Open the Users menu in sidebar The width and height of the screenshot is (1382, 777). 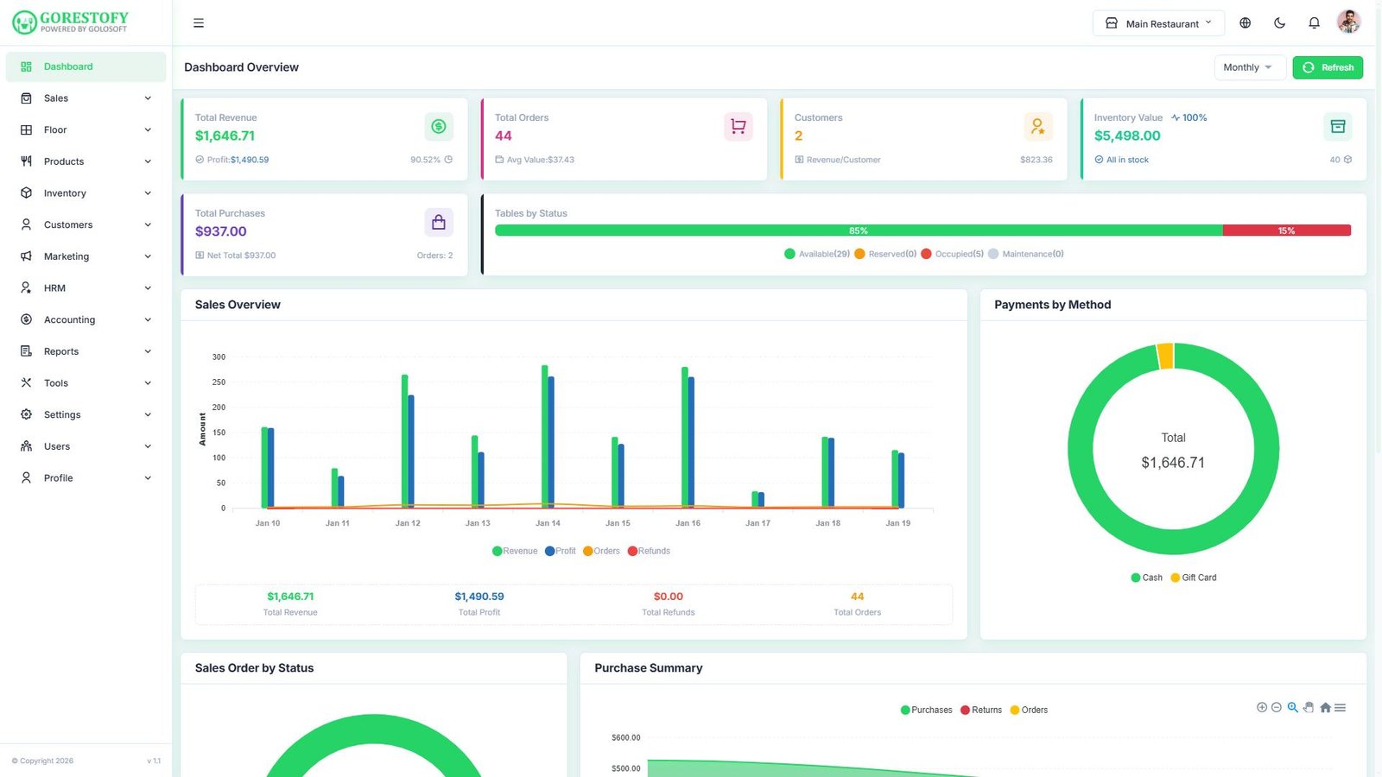coord(86,446)
